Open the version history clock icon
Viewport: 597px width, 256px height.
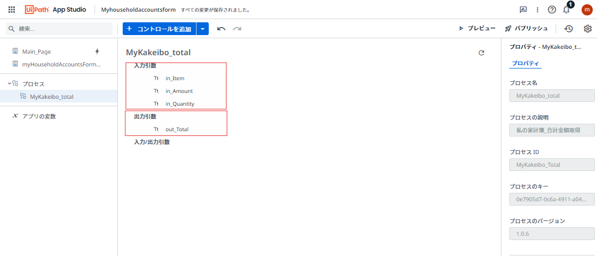pyautogui.click(x=568, y=29)
